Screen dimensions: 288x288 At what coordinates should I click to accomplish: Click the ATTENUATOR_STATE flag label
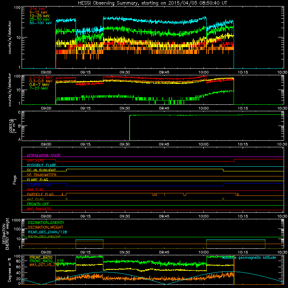click(x=44, y=156)
